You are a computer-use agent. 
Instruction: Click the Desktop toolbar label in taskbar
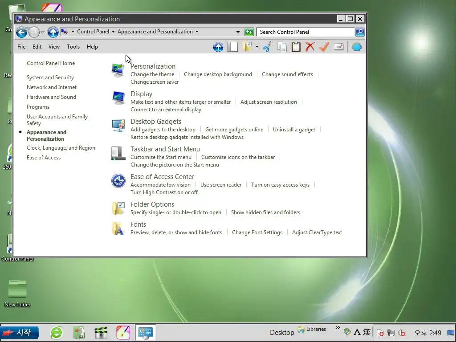click(282, 333)
